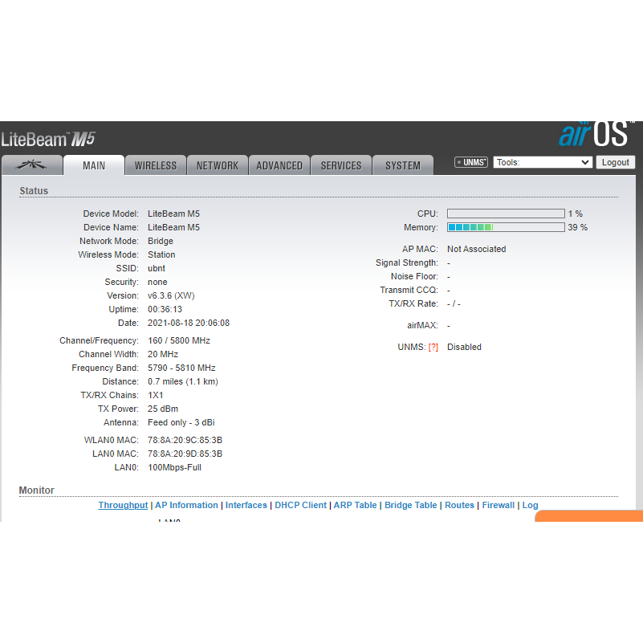The image size is (643, 643).
Task: Click the Wireless Mode value Station
Action: (x=161, y=254)
